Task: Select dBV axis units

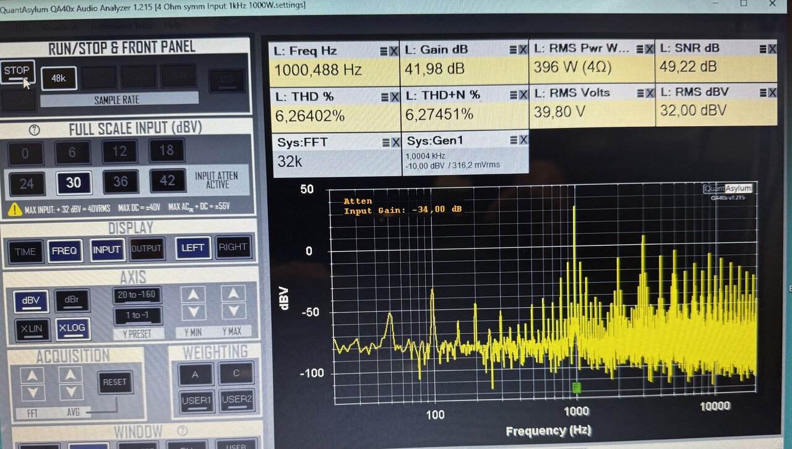Action: (31, 301)
